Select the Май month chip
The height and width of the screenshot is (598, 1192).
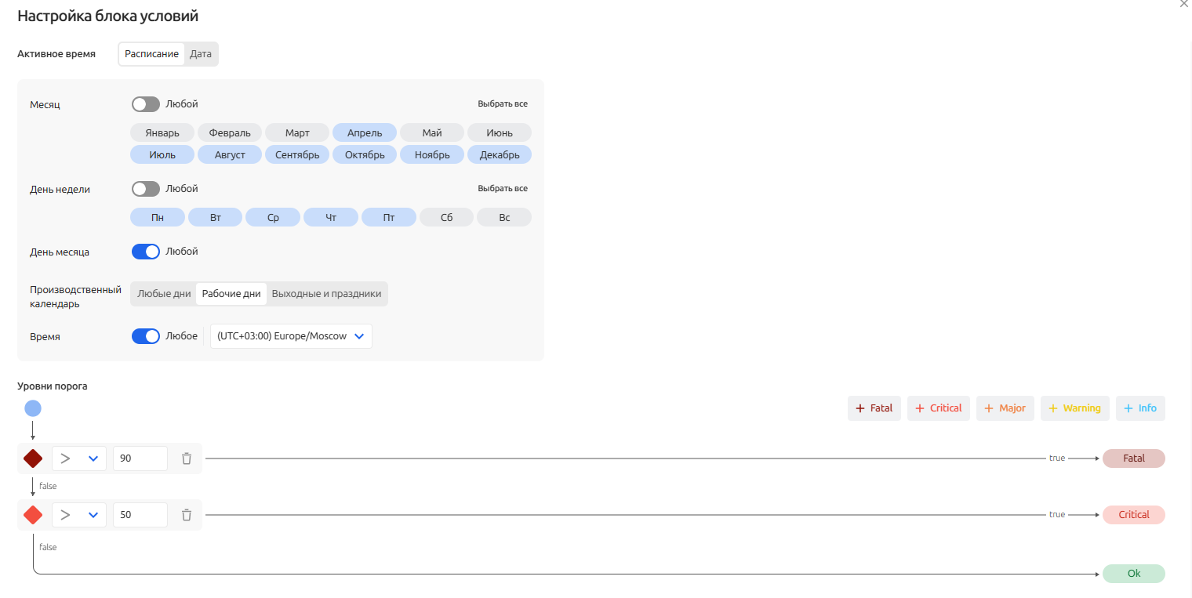point(432,132)
